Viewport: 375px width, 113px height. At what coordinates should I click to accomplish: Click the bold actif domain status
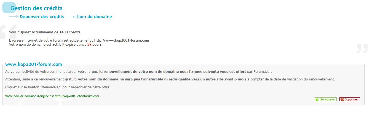(56, 44)
